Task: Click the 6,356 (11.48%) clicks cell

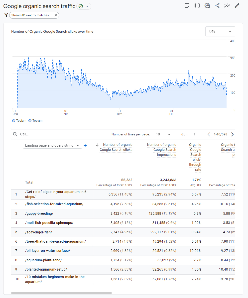Action: [x=121, y=195]
